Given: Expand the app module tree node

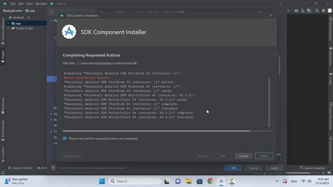Looking at the screenshot, I should tap(8, 23).
